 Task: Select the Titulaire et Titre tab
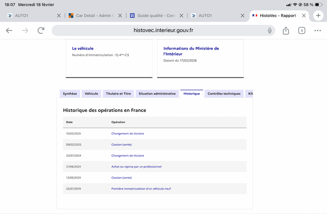click(118, 94)
